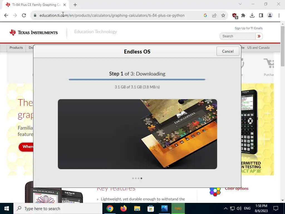Select the fourth slideshow dot
This screenshot has width=285, height=214.
(x=141, y=178)
